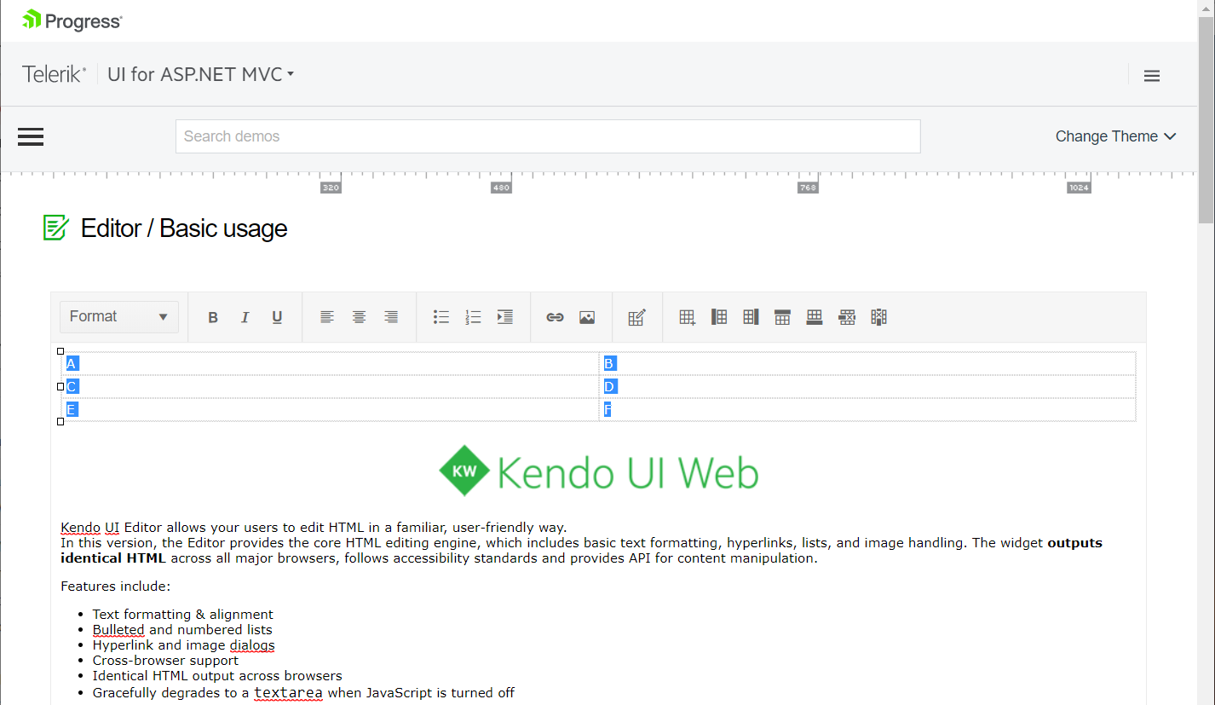Center text alignment
The width and height of the screenshot is (1215, 705).
tap(360, 317)
